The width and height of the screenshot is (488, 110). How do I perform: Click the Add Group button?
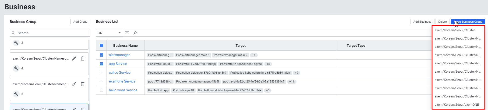[80, 22]
